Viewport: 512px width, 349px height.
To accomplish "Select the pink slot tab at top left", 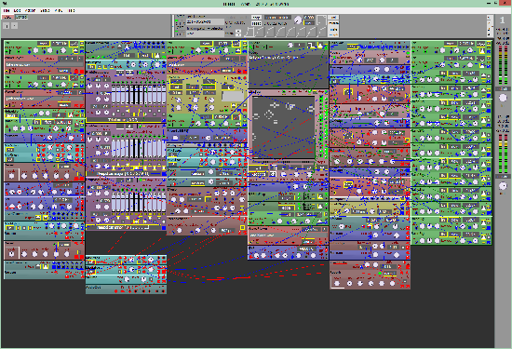I will point(8,17).
